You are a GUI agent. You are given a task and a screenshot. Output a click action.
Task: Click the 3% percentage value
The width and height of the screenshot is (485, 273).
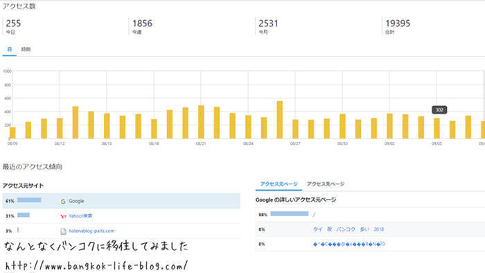pyautogui.click(x=8, y=231)
